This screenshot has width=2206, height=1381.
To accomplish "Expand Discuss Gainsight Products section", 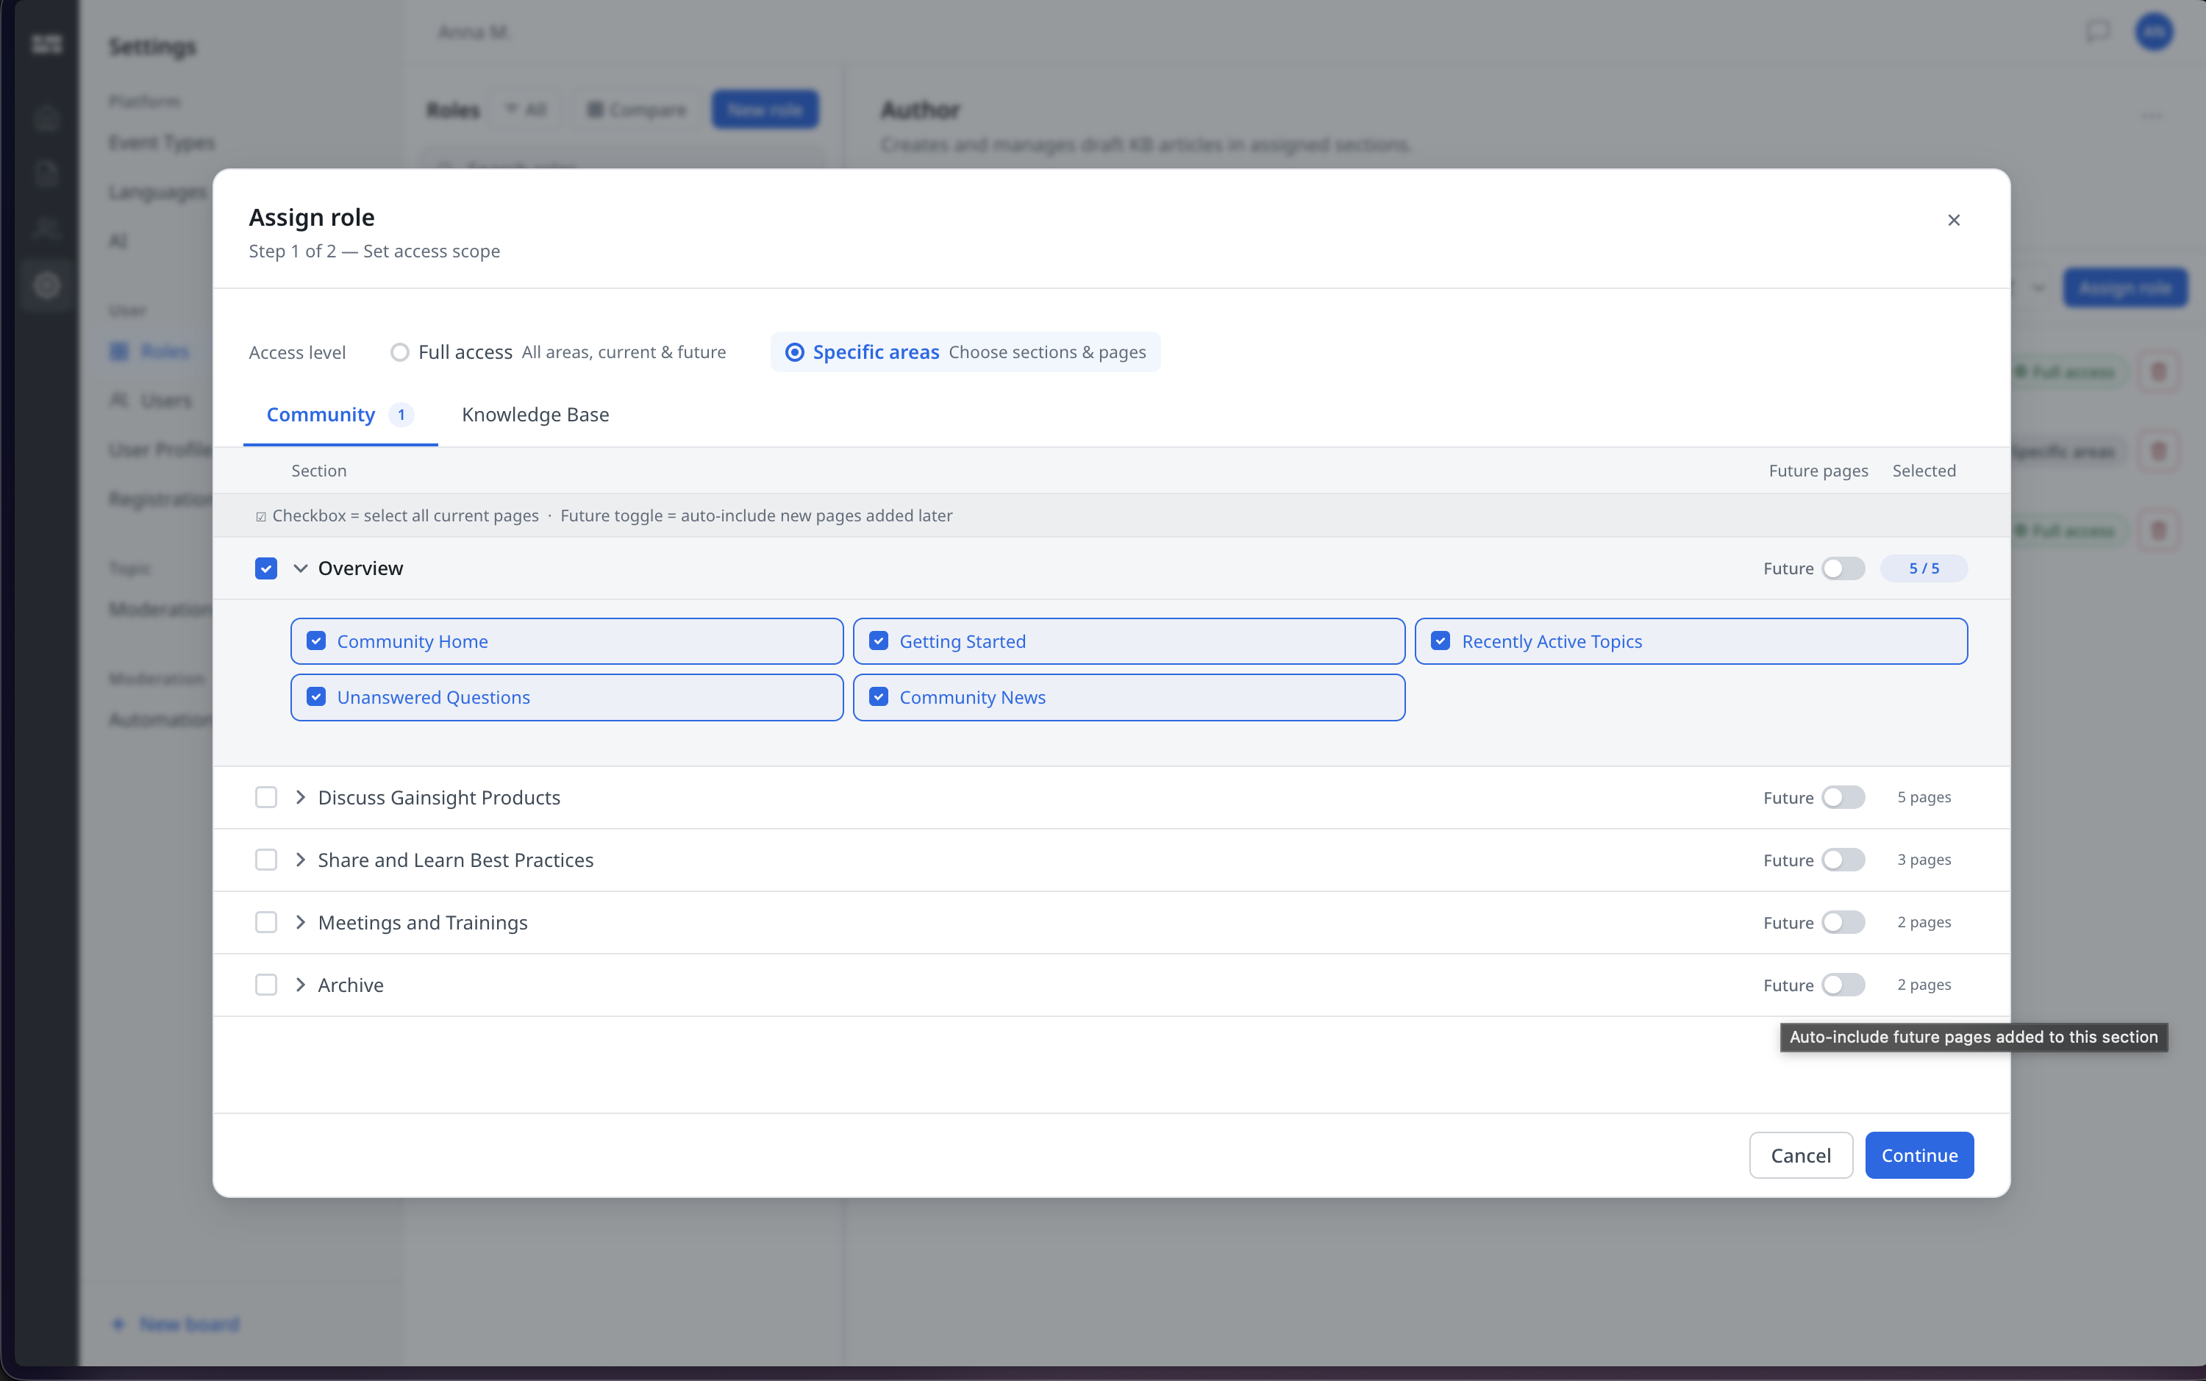I will [x=299, y=797].
